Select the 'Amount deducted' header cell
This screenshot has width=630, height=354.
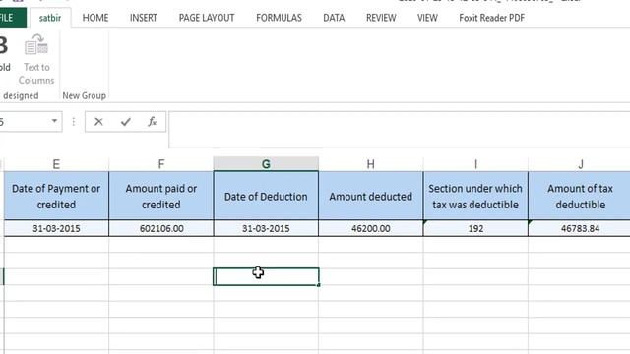pyautogui.click(x=371, y=196)
